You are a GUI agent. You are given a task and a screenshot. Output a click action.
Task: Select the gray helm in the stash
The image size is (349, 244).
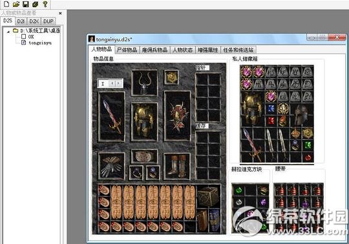[x=302, y=115]
